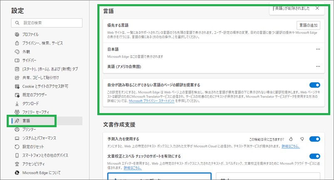Open 詳細はこちら link under Microsoft Editor description
The image size is (334, 180).
point(133,168)
